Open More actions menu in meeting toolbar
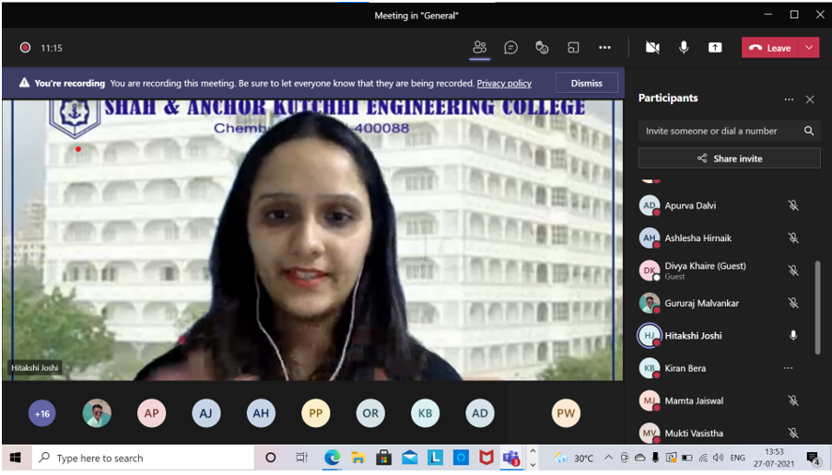832x475 pixels. [x=604, y=48]
